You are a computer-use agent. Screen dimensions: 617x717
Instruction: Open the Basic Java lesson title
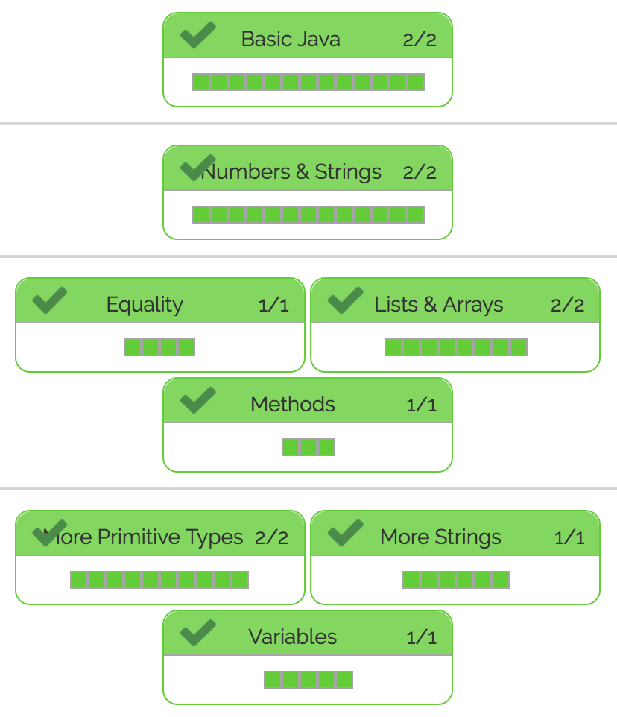(291, 39)
